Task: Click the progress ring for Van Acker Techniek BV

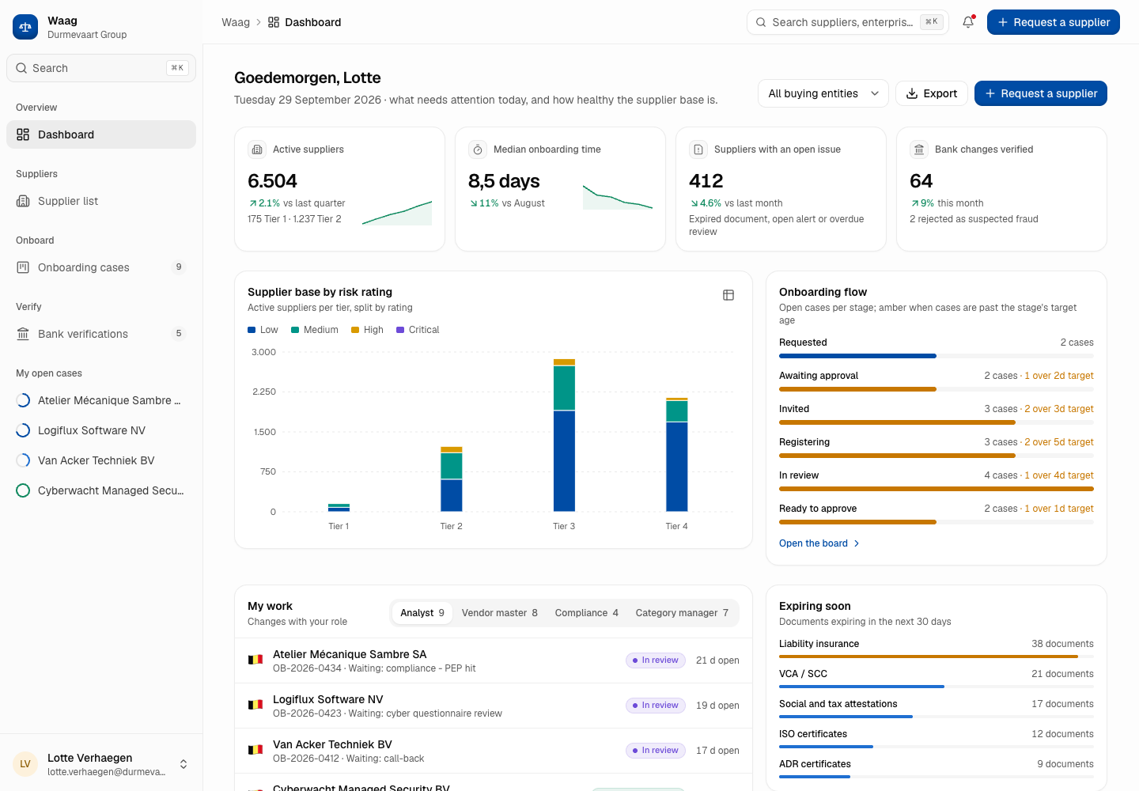Action: [23, 460]
